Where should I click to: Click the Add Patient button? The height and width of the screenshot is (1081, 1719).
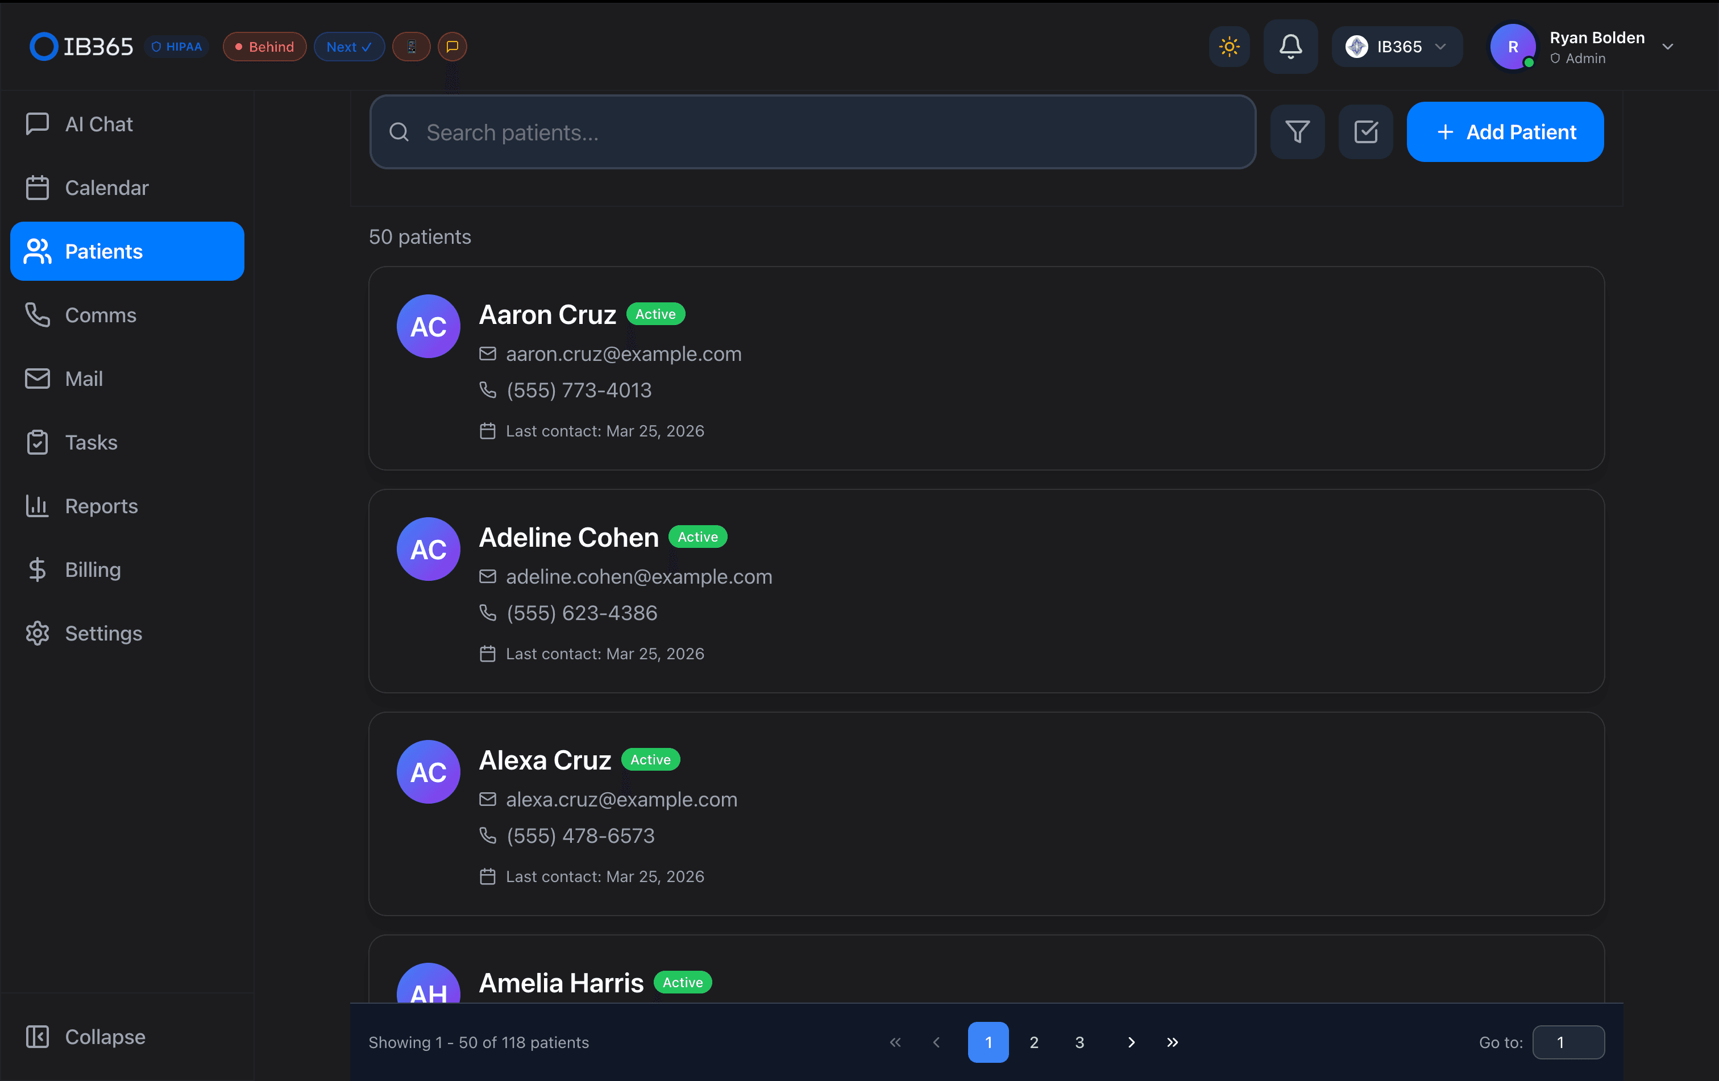1505,132
